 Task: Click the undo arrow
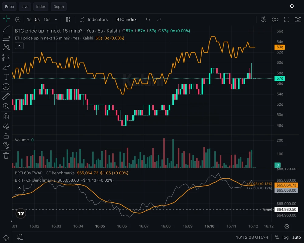(148, 19)
